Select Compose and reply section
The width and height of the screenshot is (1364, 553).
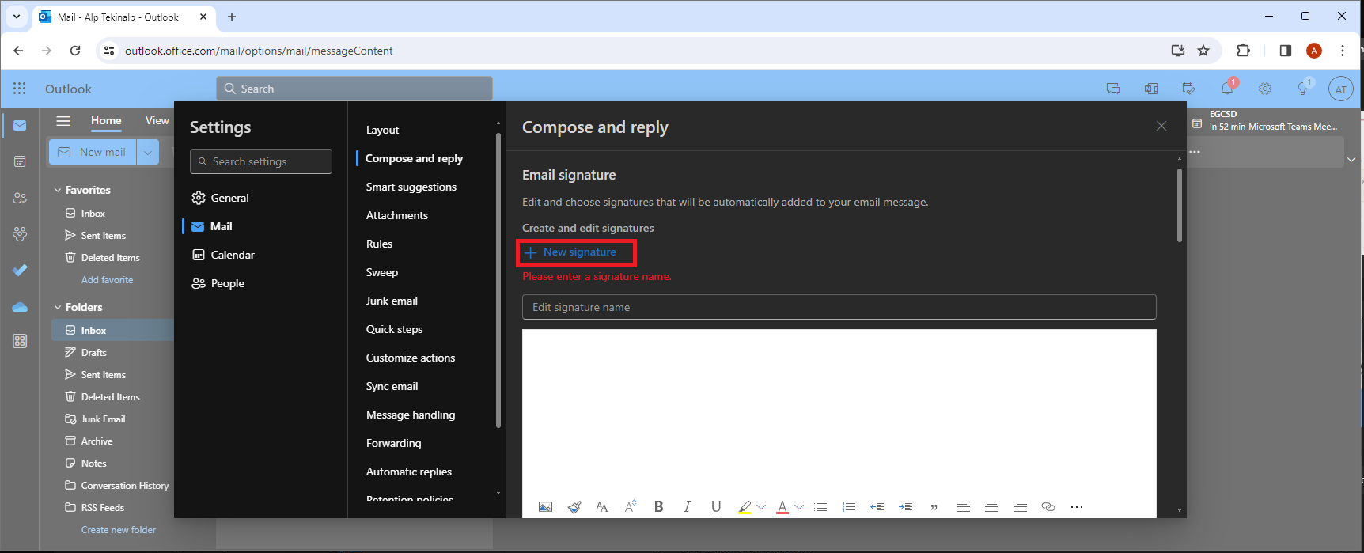(414, 158)
